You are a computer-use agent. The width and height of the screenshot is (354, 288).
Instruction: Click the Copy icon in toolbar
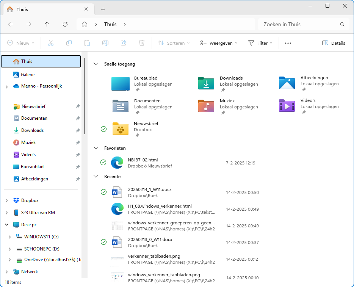[x=69, y=43]
